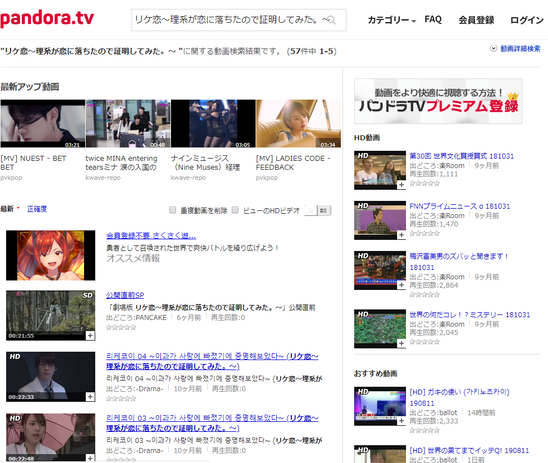
Task: Open 梅沢富美男 video thumbnail
Action: coord(380,270)
